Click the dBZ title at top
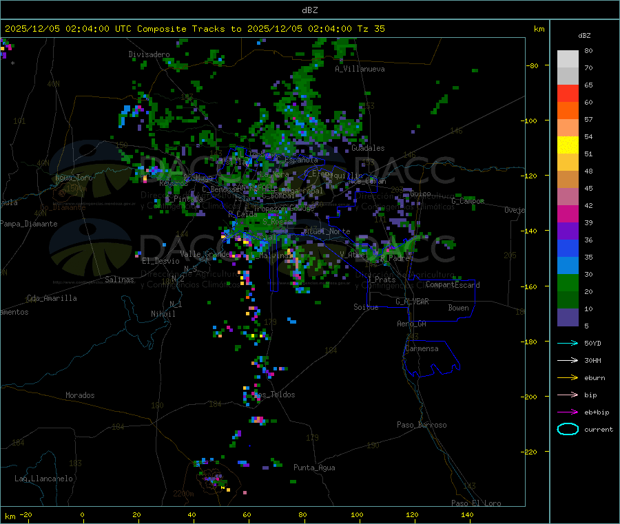 click(309, 10)
